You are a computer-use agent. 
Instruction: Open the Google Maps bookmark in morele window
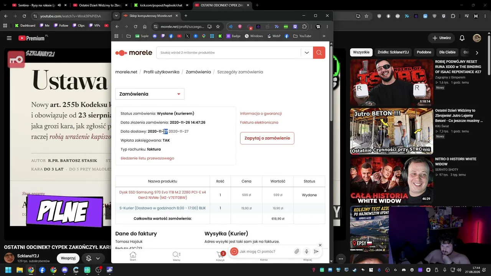(204, 36)
